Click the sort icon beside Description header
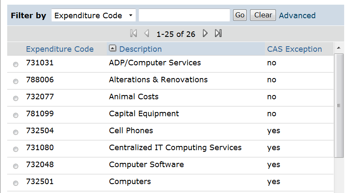 [x=112, y=49]
